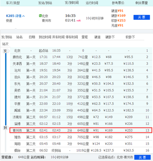Click the 发/到时间 column header
The width and height of the screenshot is (153, 161).
[72, 3]
